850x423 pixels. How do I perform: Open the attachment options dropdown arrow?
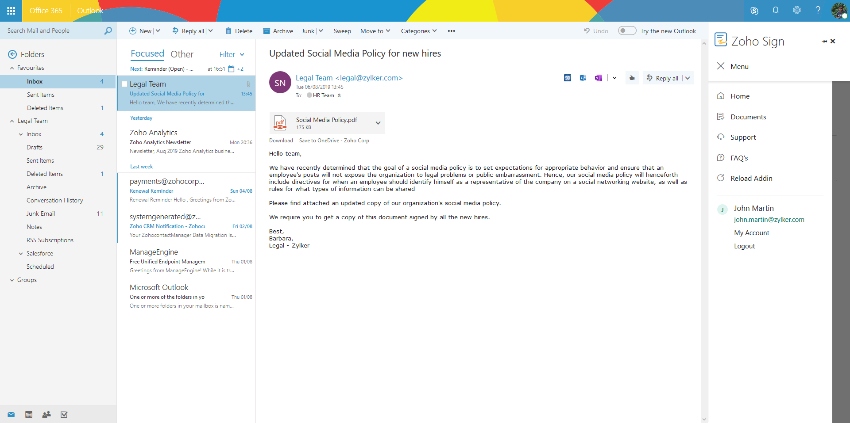[x=378, y=123]
